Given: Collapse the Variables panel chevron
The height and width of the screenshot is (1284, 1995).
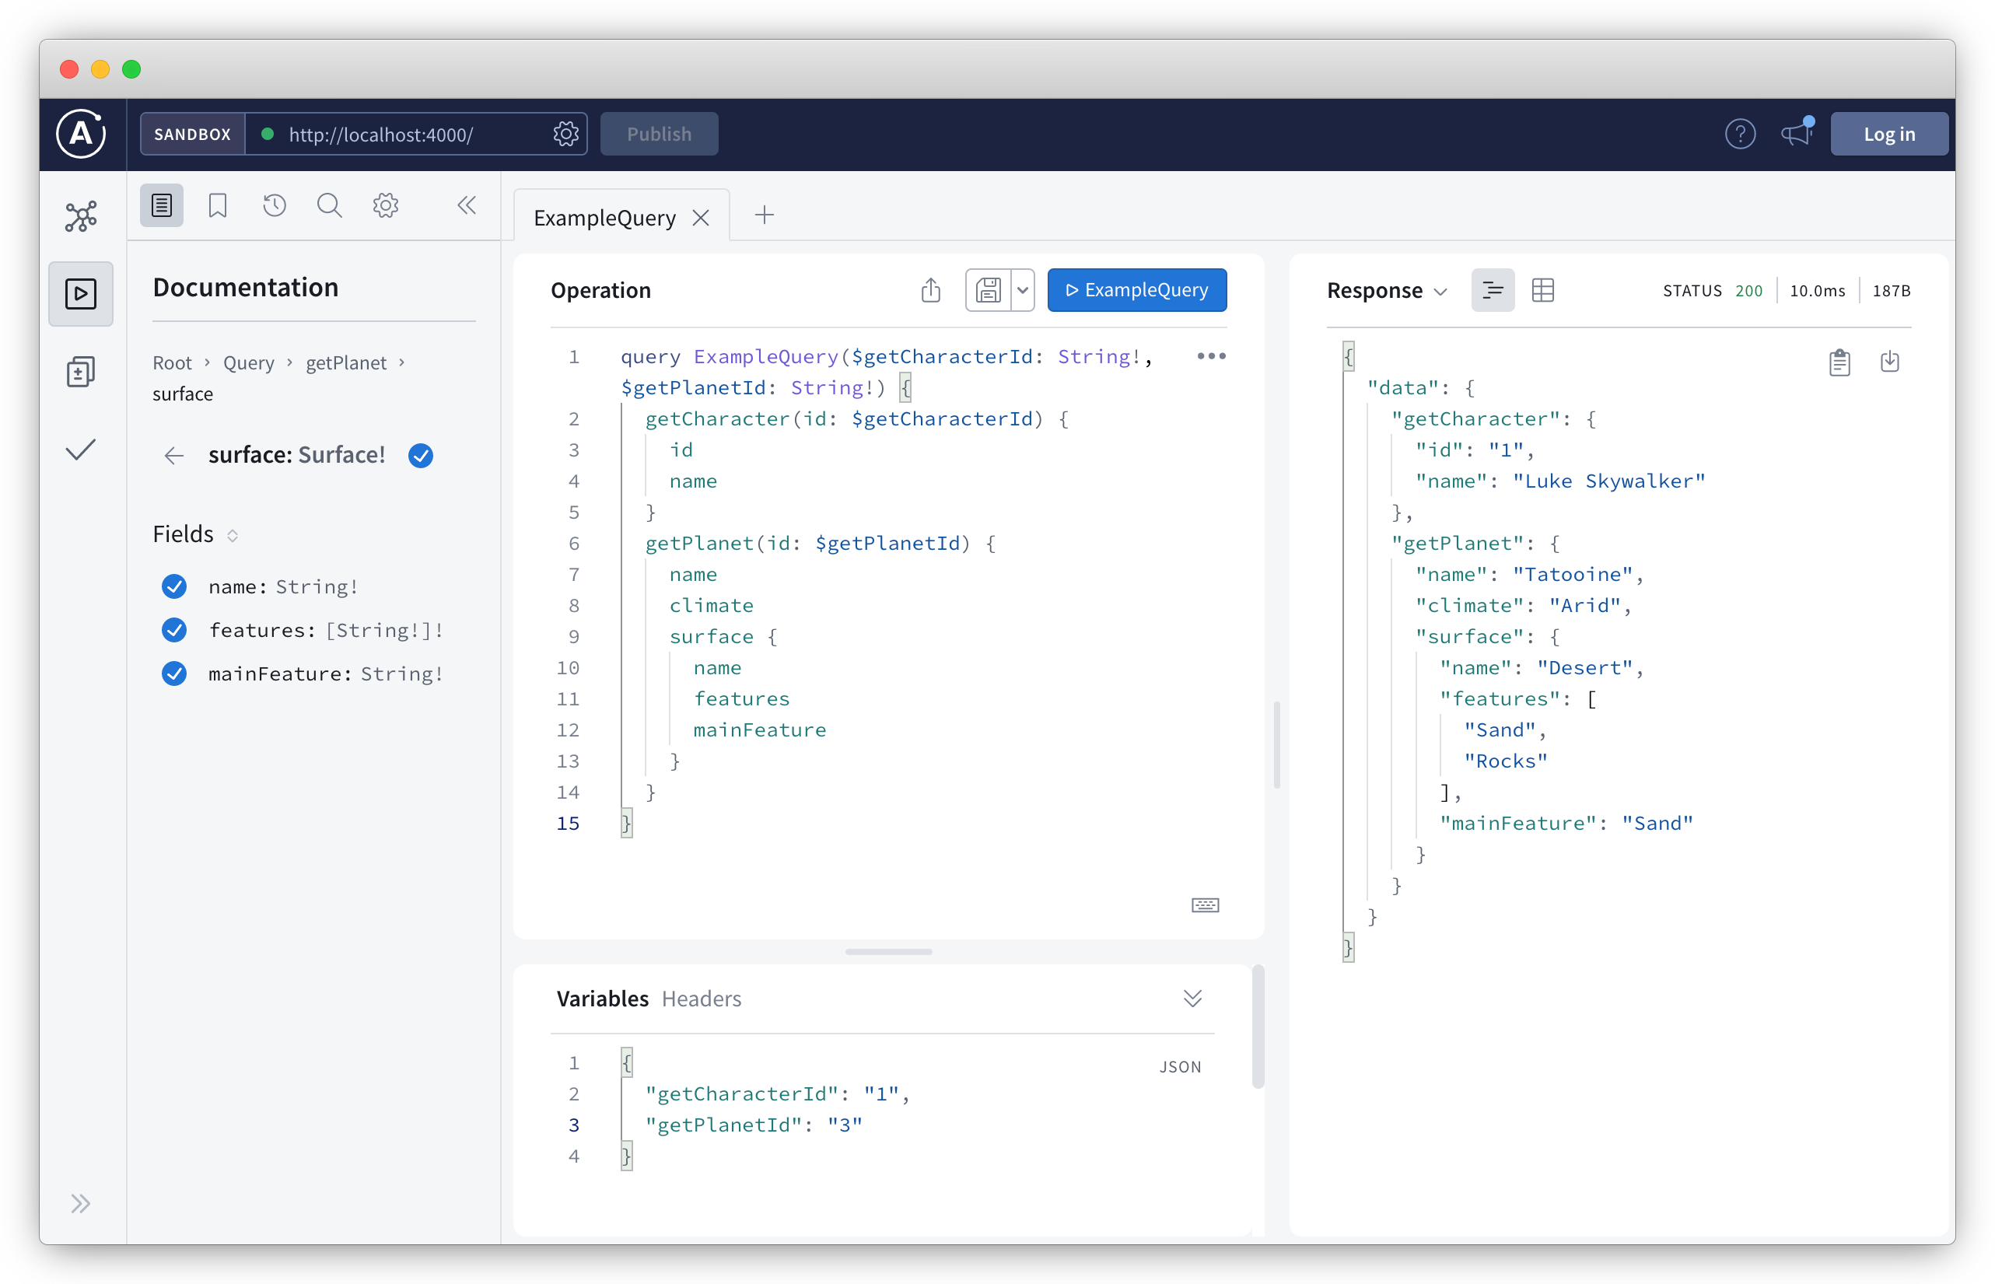Looking at the screenshot, I should point(1192,999).
